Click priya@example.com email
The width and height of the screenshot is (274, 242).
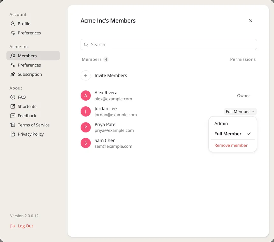coord(114,131)
